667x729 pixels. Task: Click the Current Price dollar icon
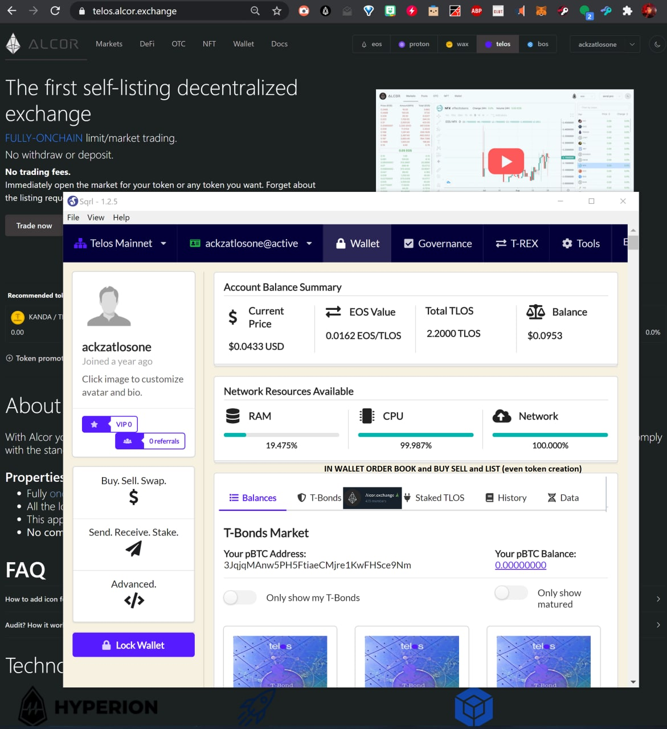pos(232,317)
